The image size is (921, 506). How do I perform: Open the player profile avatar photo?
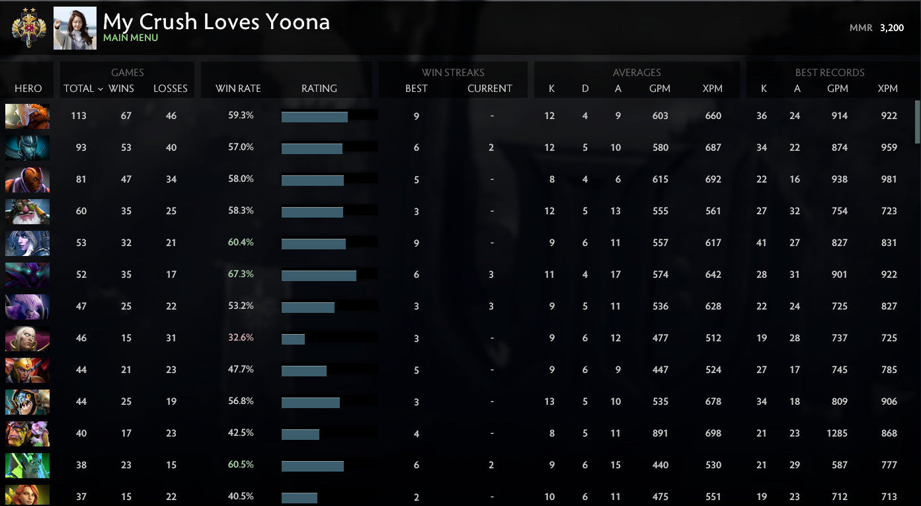75,28
